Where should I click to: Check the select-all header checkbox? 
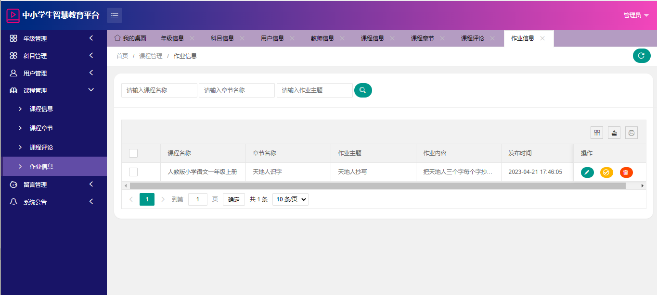(x=133, y=153)
